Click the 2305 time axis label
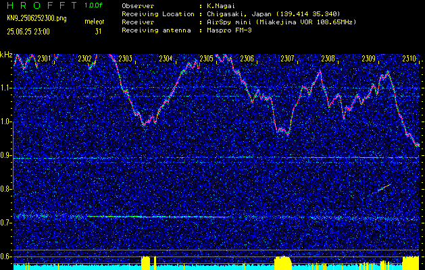 (206, 59)
